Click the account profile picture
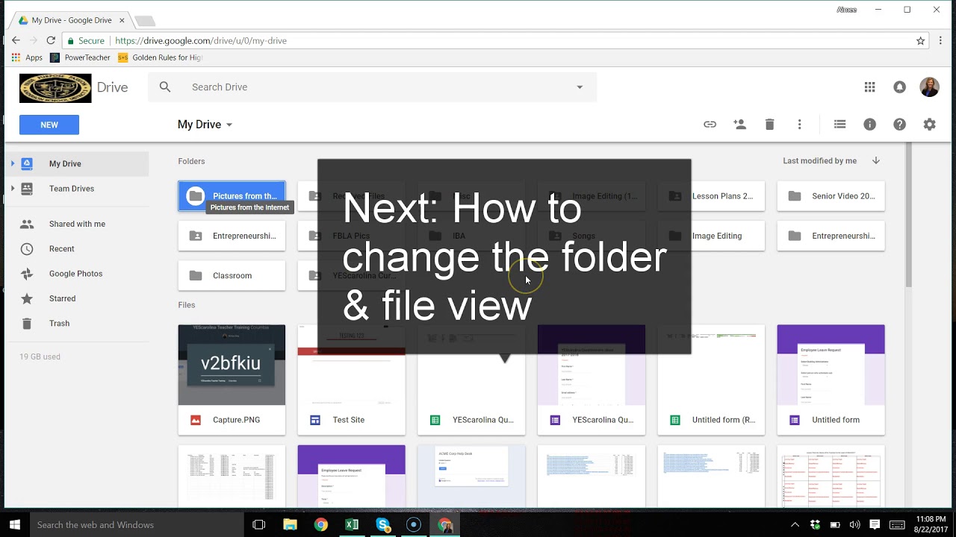Screen dimensions: 956x537 point(929,87)
